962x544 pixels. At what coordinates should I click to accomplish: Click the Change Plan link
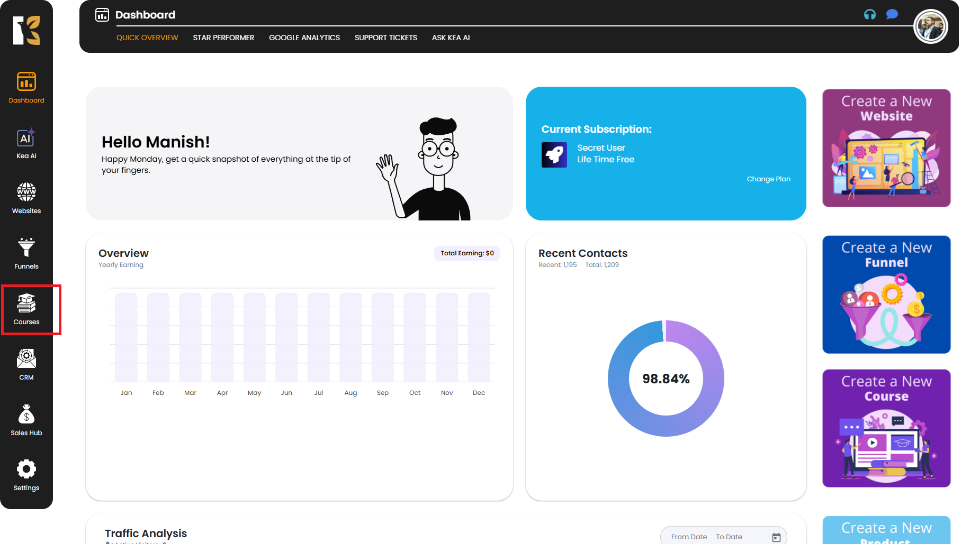(x=768, y=179)
